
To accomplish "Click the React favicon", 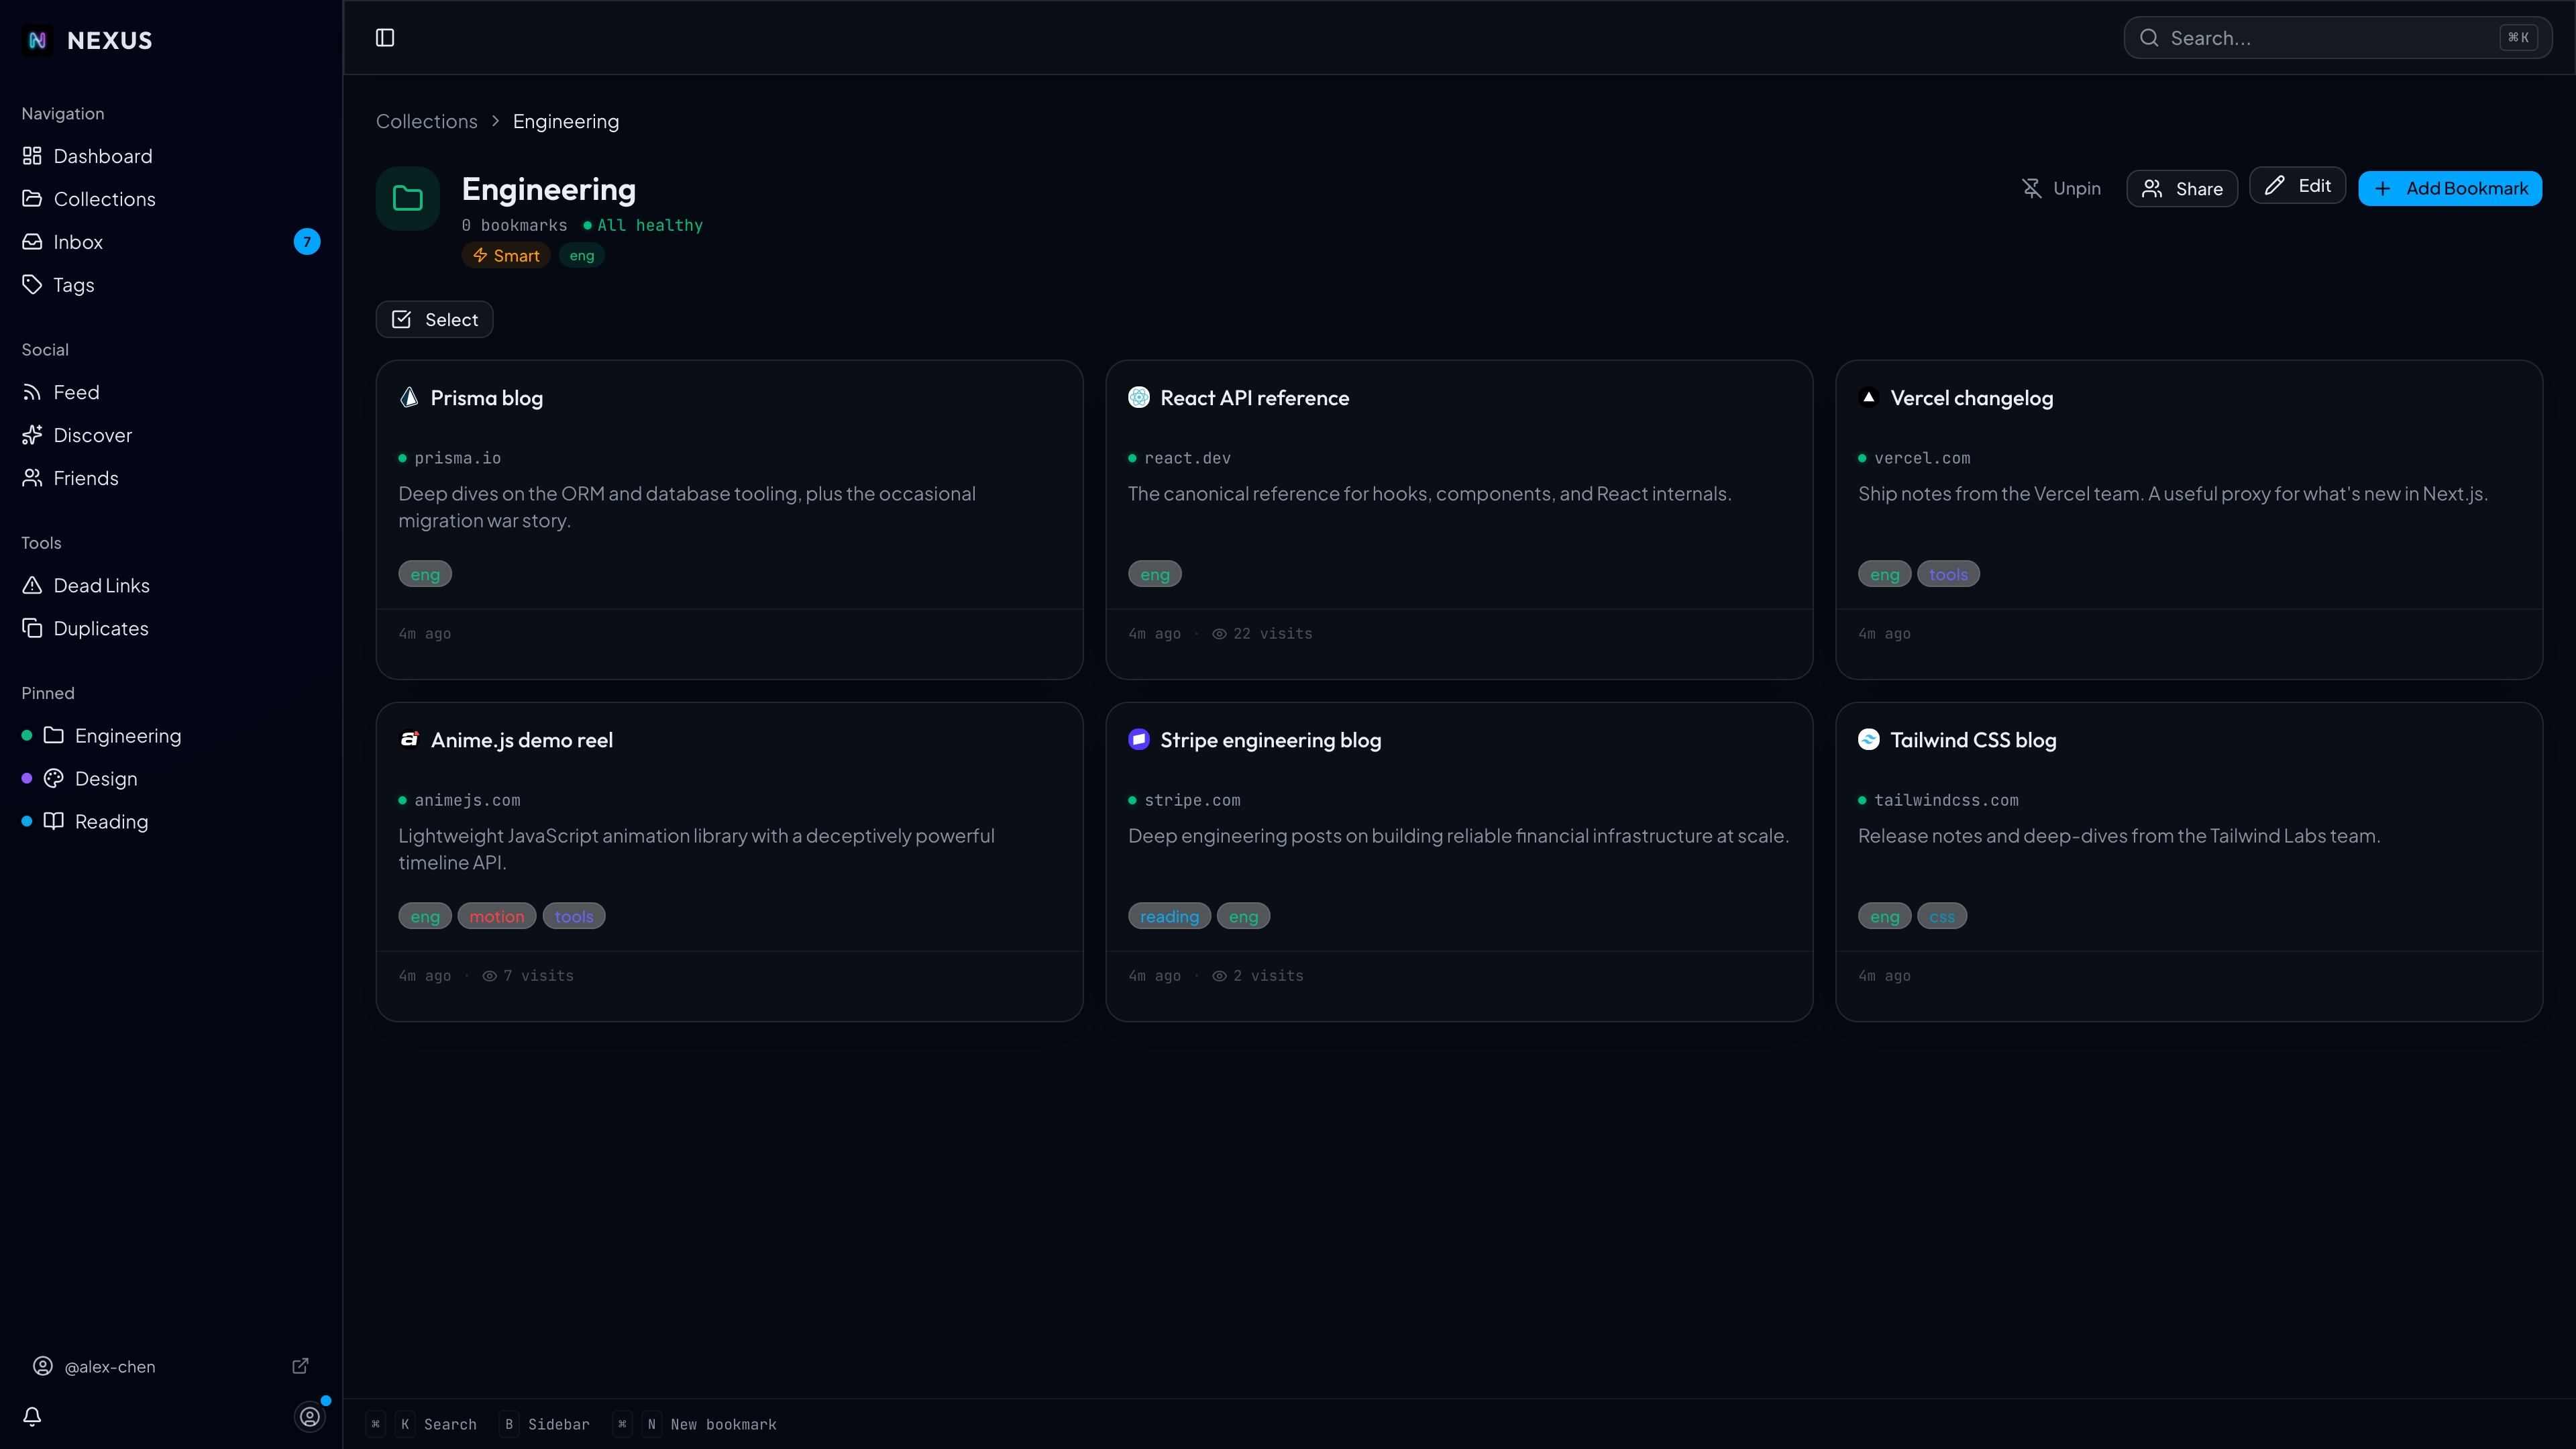I will tap(1139, 397).
